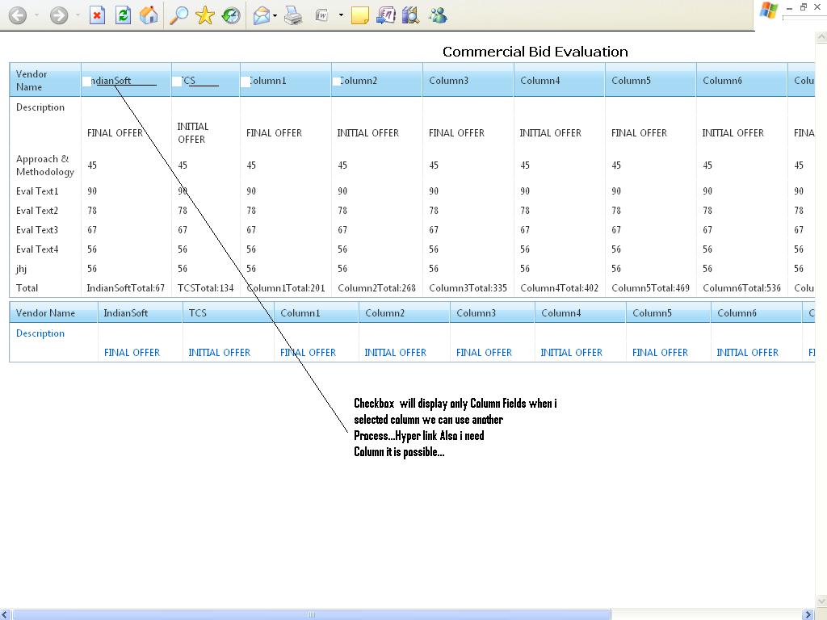
Task: Expand the Mail dropdown arrow
Action: coord(275,16)
